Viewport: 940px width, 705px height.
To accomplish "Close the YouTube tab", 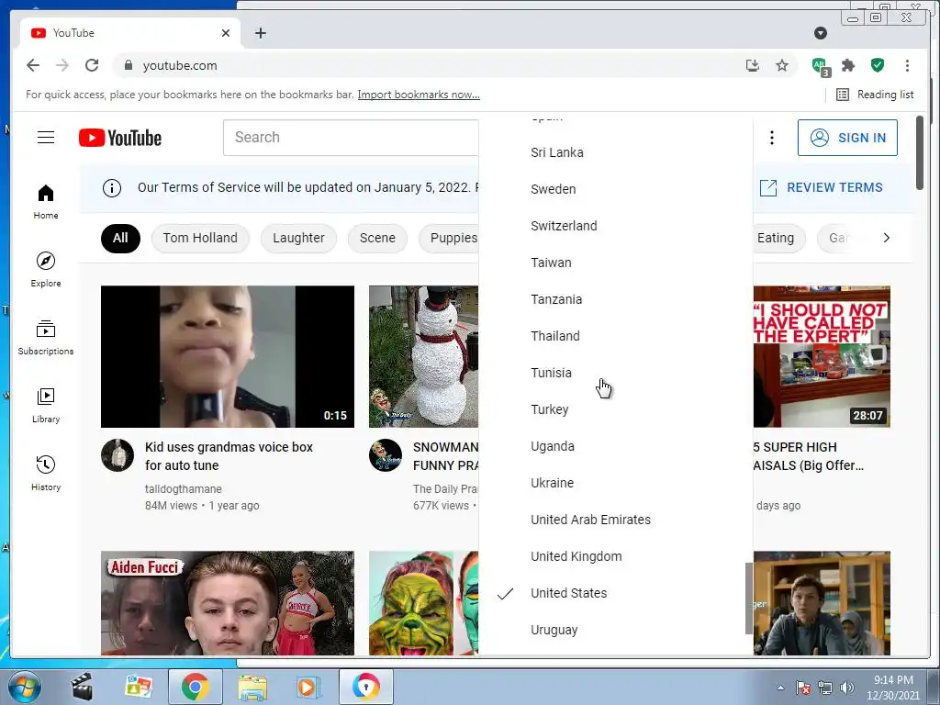I will (226, 33).
